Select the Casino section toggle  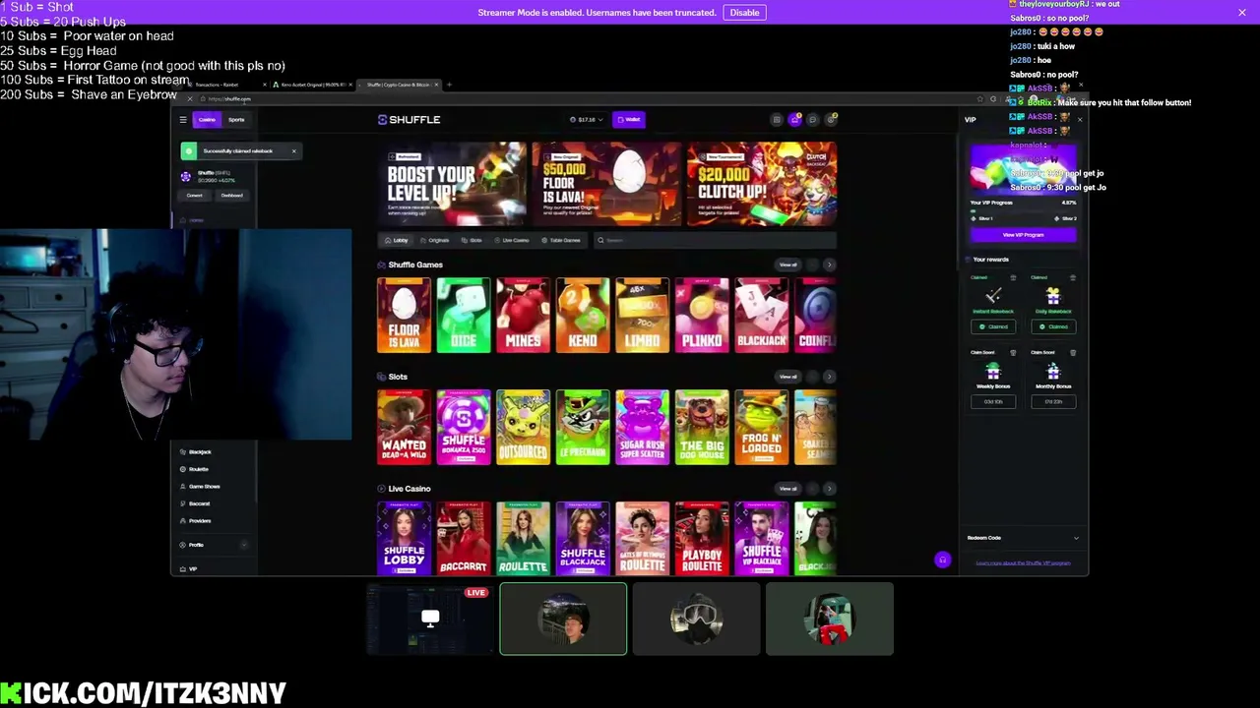click(x=207, y=120)
